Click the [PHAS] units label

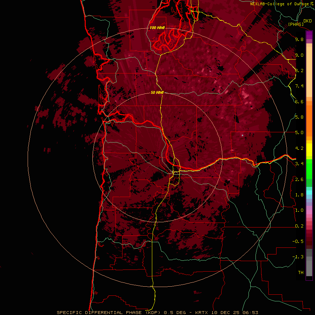pyautogui.click(x=296, y=24)
